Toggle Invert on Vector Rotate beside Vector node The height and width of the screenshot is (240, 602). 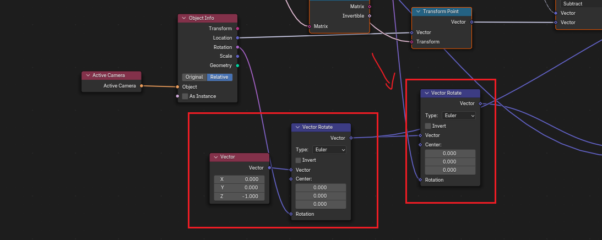(299, 160)
